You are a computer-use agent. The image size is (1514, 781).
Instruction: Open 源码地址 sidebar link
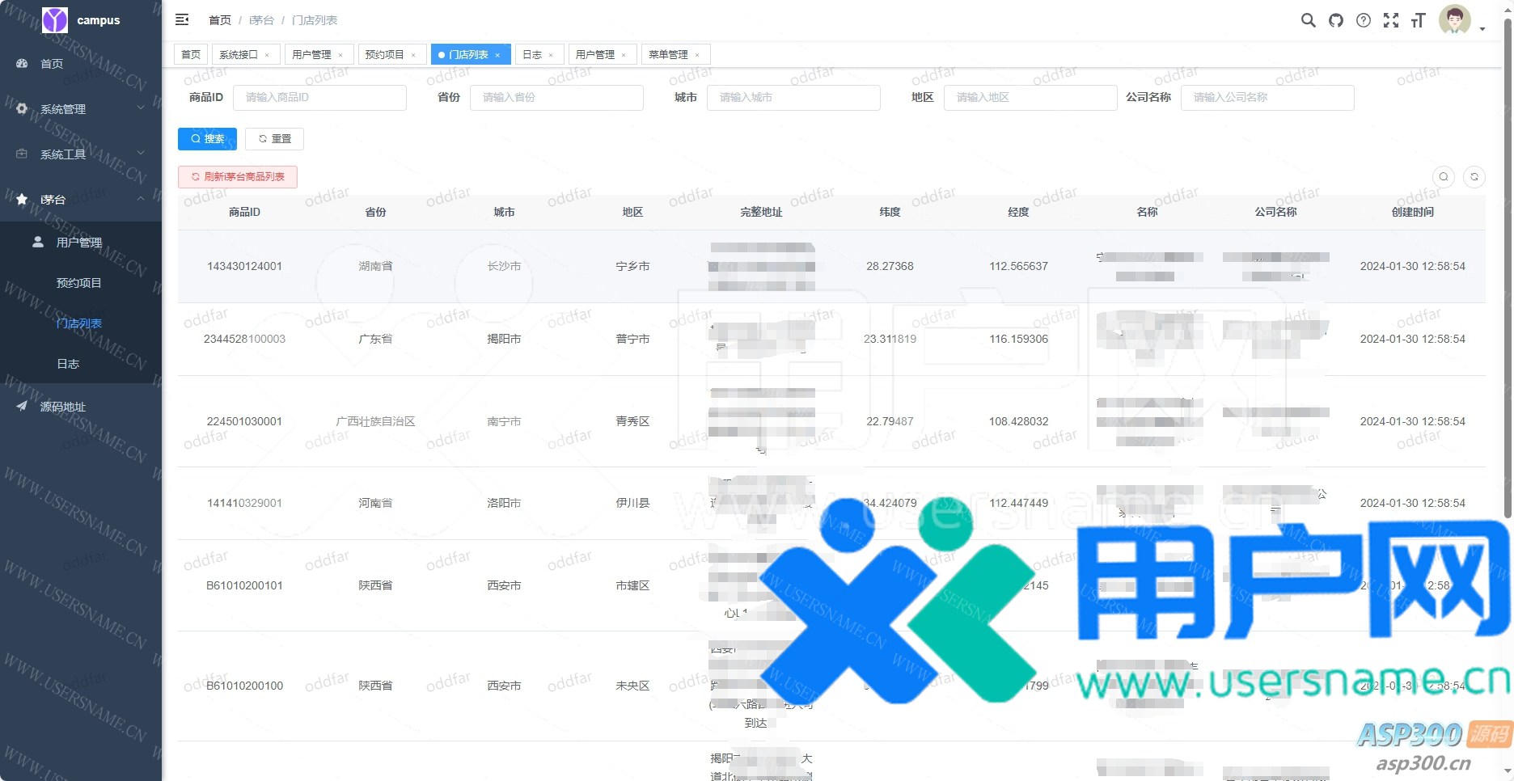pos(81,406)
